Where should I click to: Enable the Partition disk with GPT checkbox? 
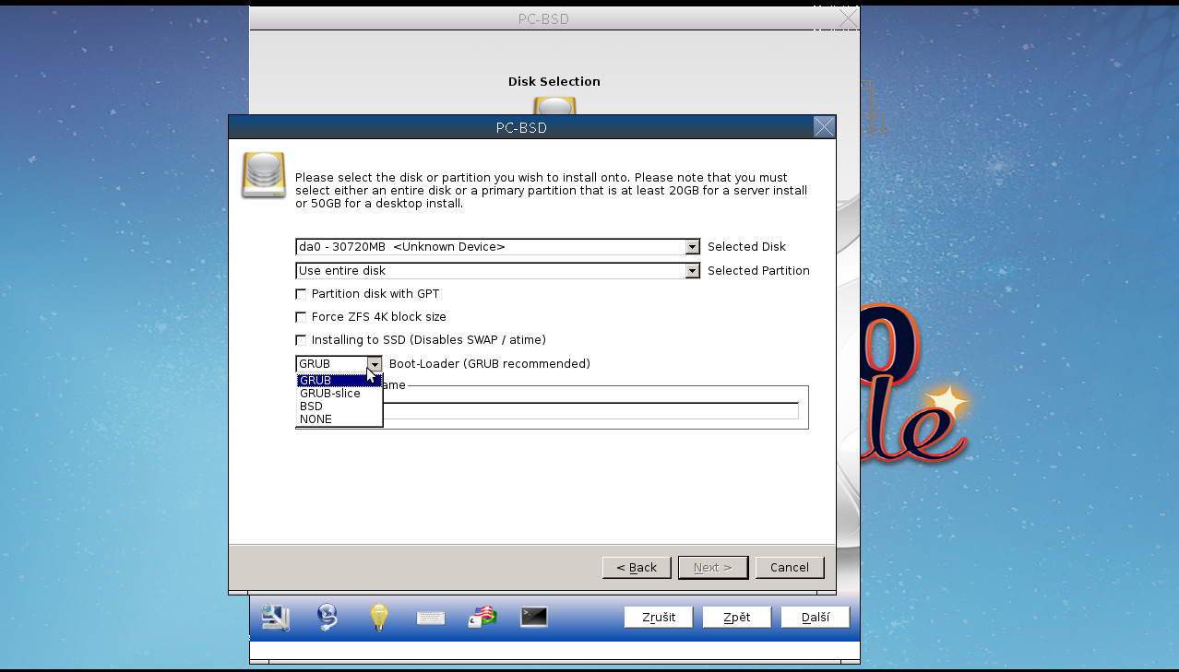(301, 293)
